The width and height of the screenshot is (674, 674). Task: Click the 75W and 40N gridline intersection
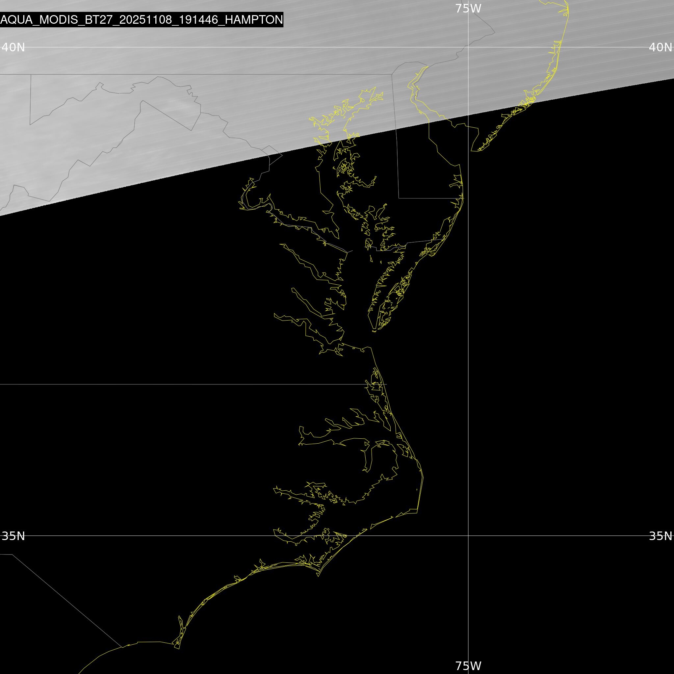click(468, 47)
